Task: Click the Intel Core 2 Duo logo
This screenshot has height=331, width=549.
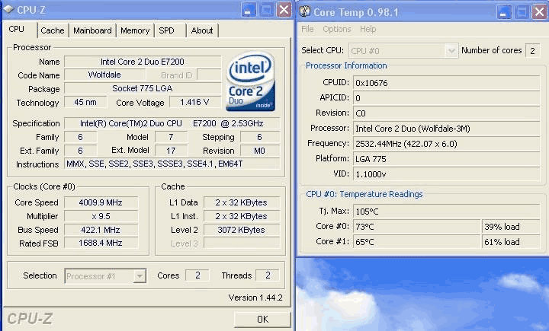Action: pos(250,81)
